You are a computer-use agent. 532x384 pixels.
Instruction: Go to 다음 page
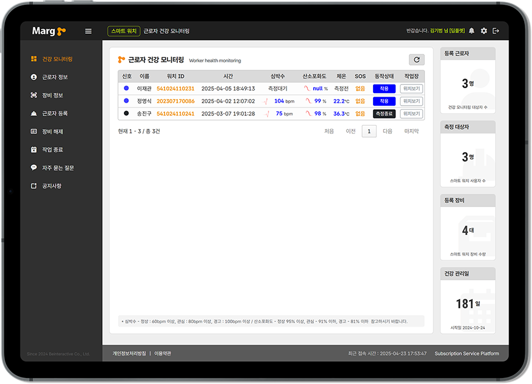[388, 131]
